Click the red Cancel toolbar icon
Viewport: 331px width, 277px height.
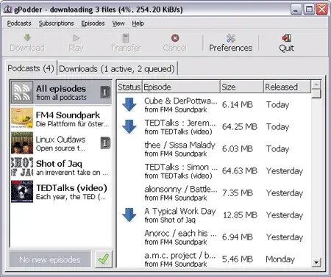[175, 38]
